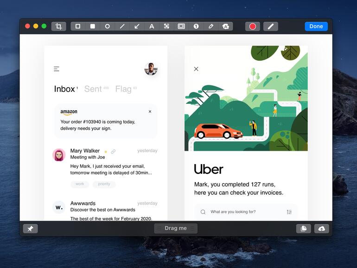The height and width of the screenshot is (268, 357).
Task: Click the 'What are you looking for?' search field
Action: point(246,212)
